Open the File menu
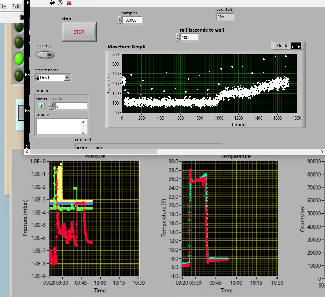Screen dimensions: 325x297 [3, 6]
